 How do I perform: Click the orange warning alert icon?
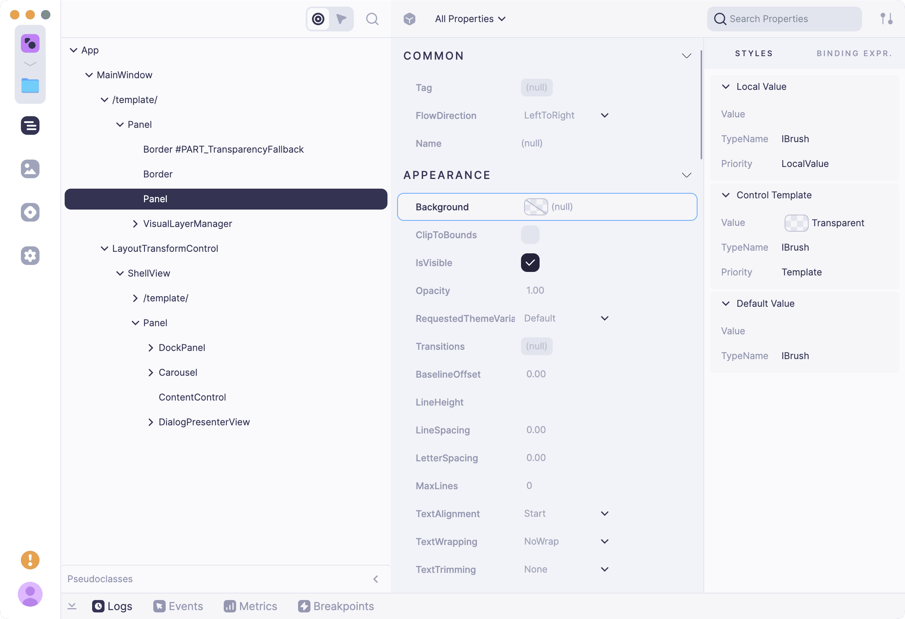click(30, 560)
